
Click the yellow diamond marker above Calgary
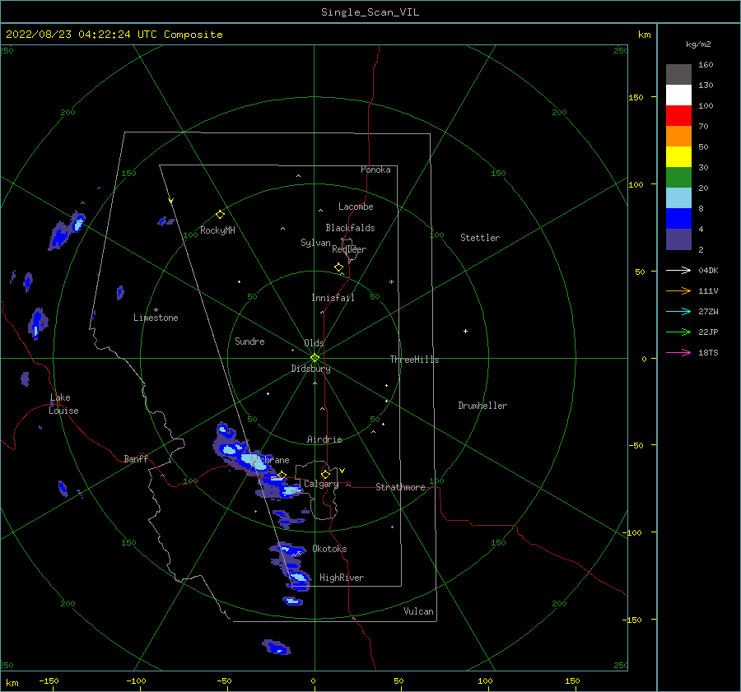[325, 474]
